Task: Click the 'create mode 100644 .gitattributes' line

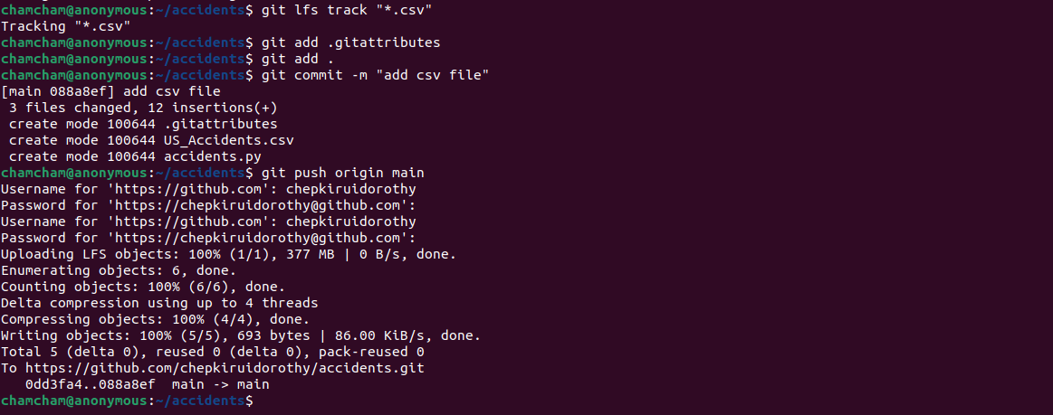Action: [x=143, y=124]
